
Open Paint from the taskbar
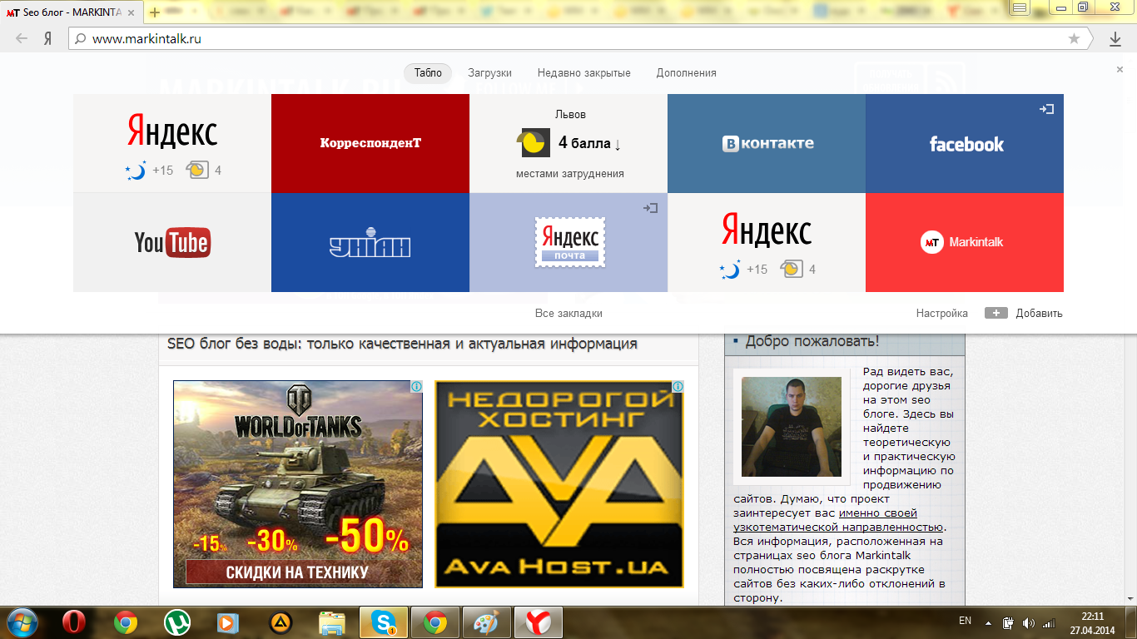[x=485, y=622]
